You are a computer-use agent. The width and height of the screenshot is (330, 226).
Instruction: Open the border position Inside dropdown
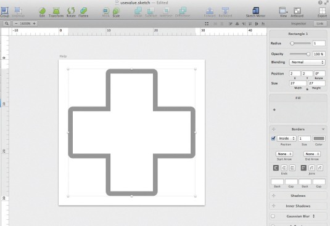[286, 138]
